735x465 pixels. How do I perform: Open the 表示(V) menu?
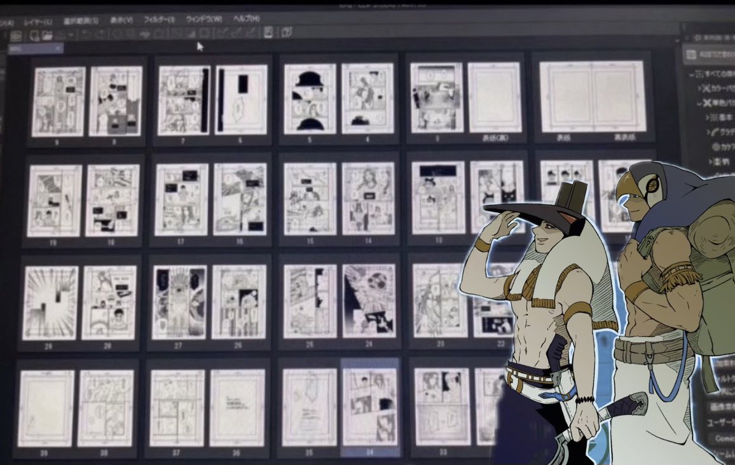pyautogui.click(x=121, y=20)
